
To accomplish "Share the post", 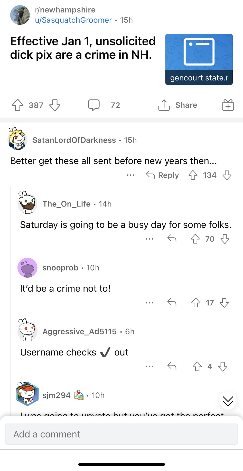I will point(177,105).
